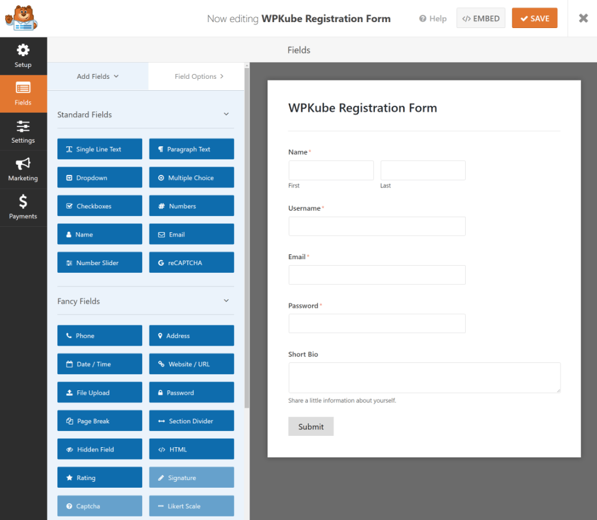Add a Hidden Field
Image resolution: width=597 pixels, height=520 pixels.
click(x=100, y=449)
